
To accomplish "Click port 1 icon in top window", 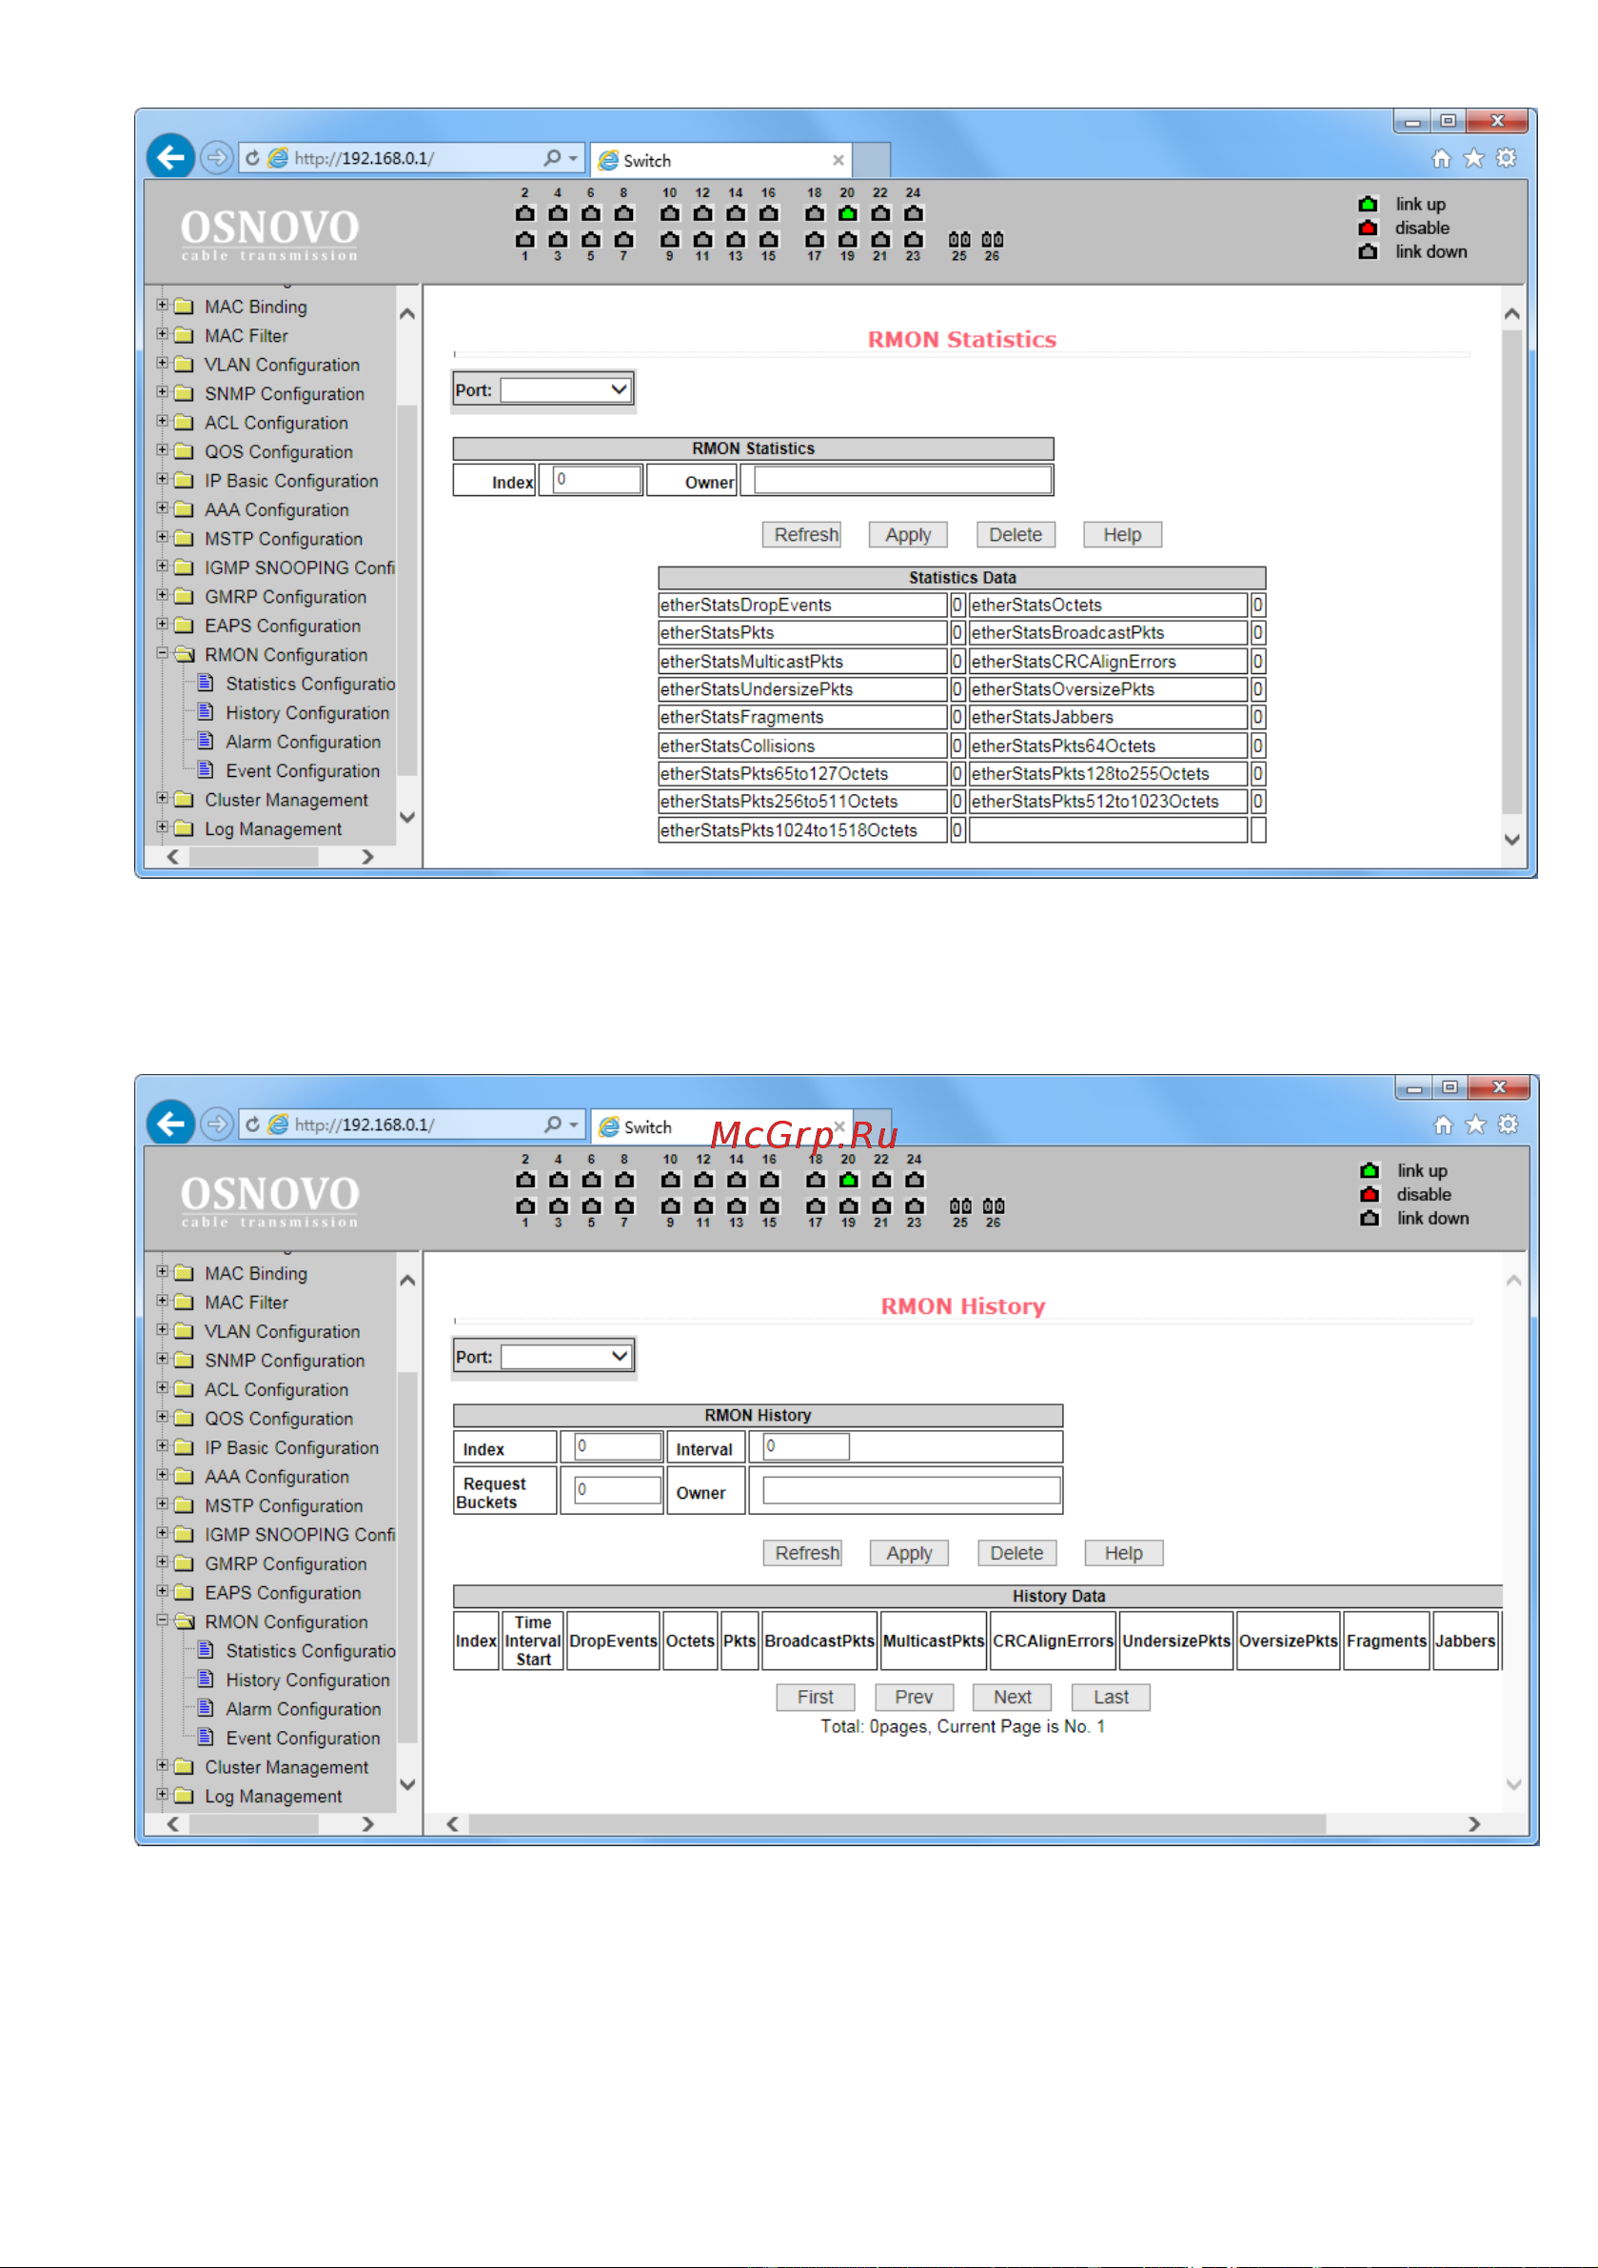I will point(524,239).
